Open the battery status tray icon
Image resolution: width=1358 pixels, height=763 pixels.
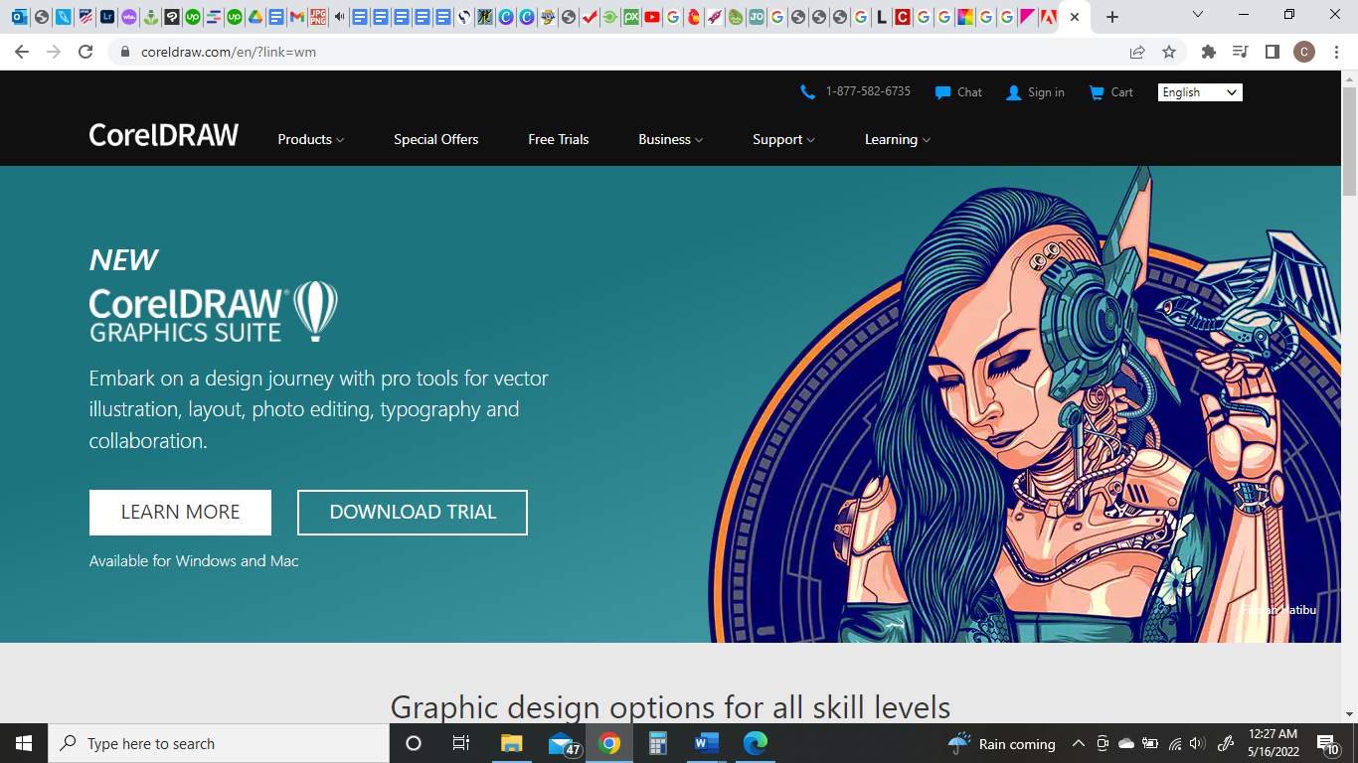coord(1150,743)
